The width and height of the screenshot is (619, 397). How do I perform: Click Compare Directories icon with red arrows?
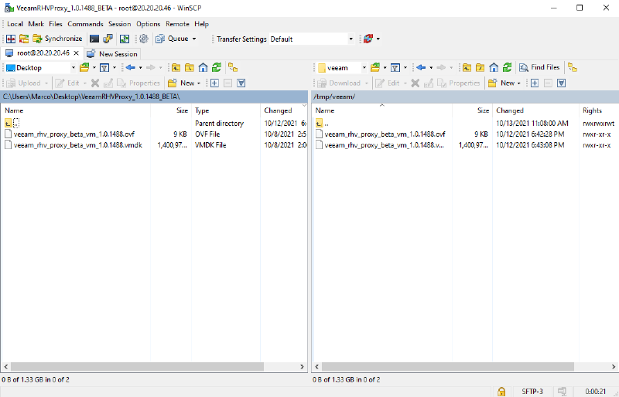point(11,39)
